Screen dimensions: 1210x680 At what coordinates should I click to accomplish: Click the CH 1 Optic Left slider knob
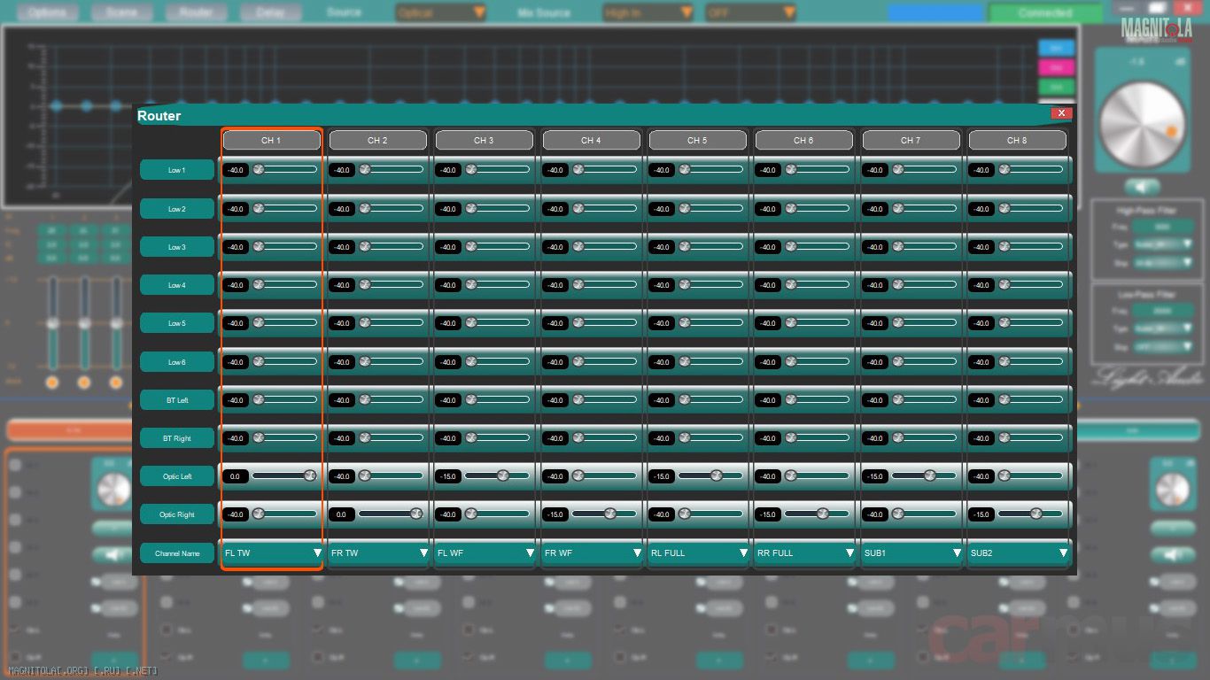(310, 475)
